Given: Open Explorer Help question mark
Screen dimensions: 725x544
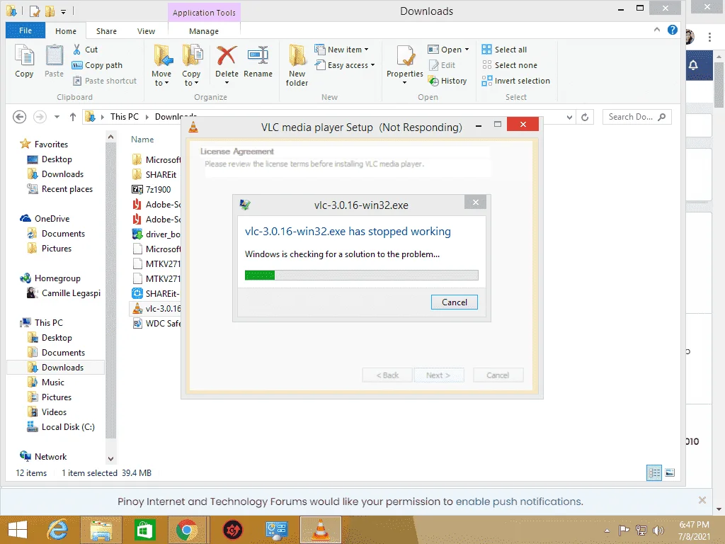Looking at the screenshot, I should (673, 30).
